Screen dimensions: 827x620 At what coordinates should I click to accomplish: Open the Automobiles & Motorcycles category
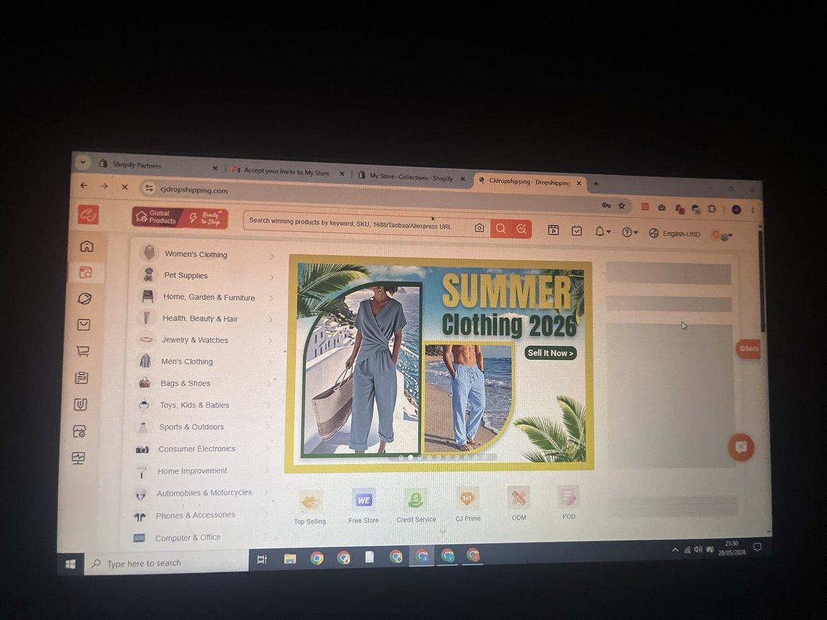coord(204,493)
